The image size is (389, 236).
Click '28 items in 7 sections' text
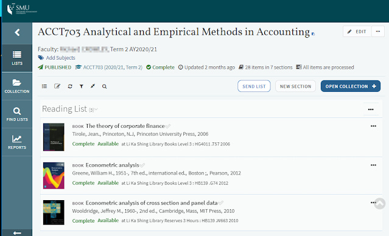[x=268, y=67]
